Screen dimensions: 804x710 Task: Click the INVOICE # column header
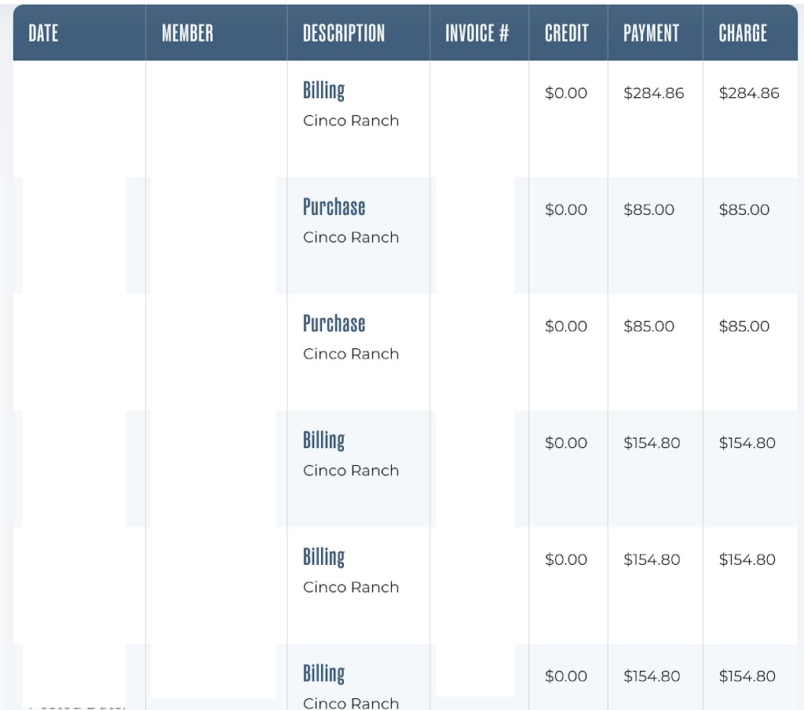477,33
